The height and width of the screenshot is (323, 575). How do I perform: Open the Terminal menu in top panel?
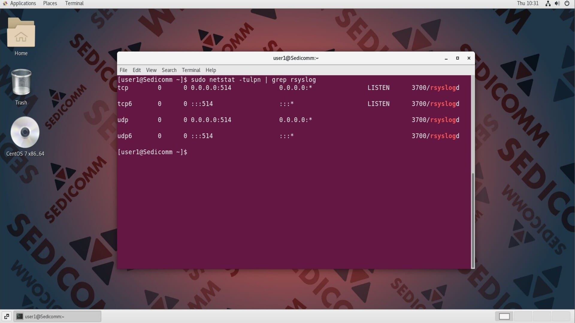(x=74, y=3)
